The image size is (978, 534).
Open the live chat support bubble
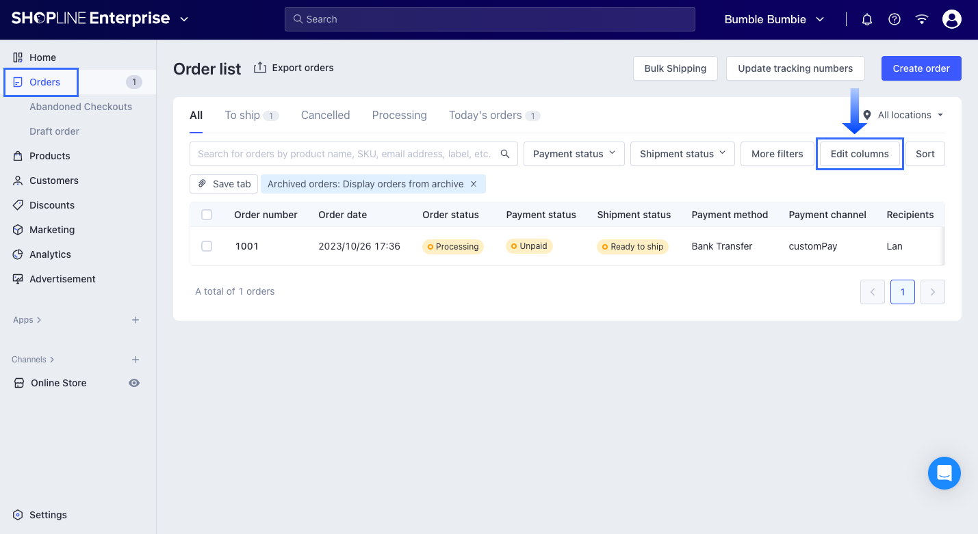click(x=944, y=473)
